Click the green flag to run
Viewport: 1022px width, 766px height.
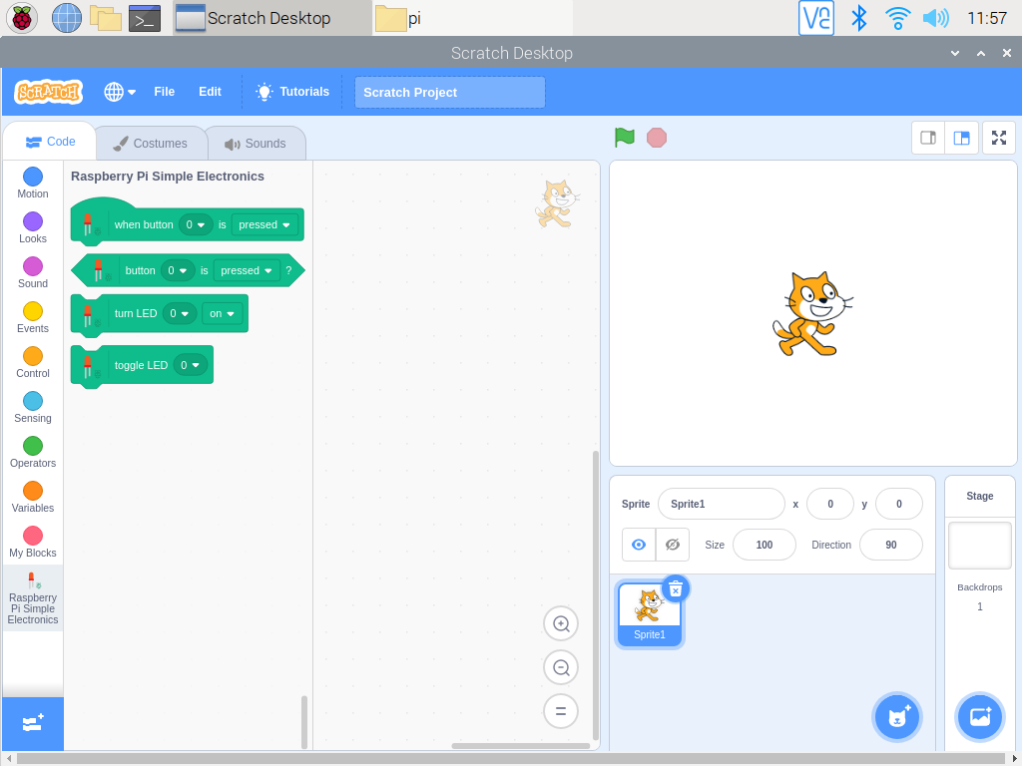[625, 138]
